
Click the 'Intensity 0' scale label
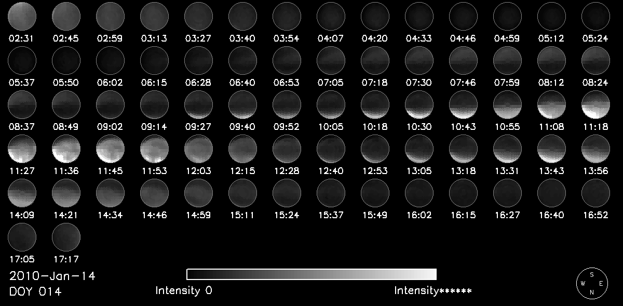[x=184, y=290]
